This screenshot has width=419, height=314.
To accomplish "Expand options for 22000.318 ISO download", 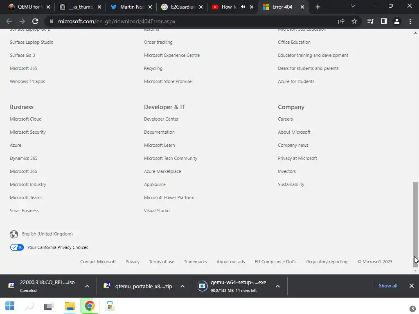I will coord(87,286).
